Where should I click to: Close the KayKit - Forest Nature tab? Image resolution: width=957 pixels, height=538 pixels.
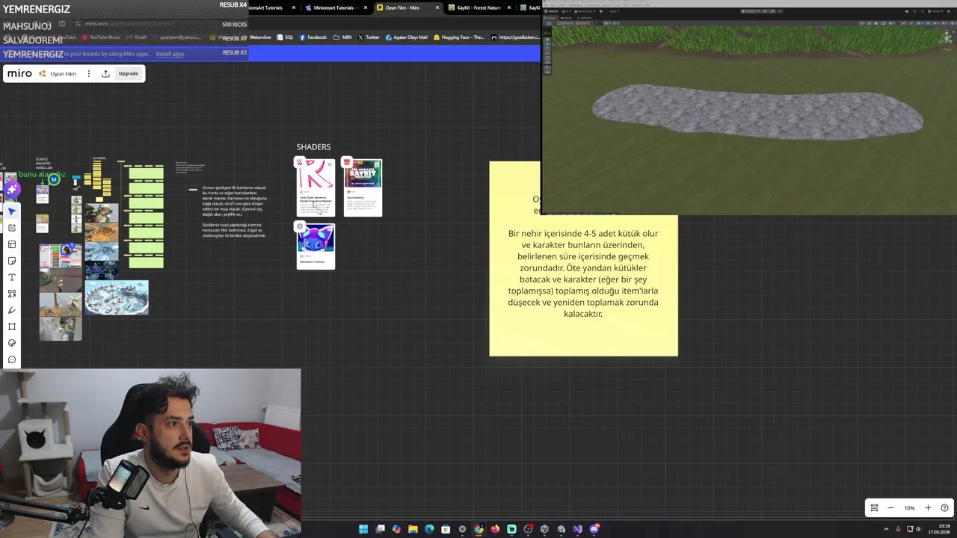[509, 7]
